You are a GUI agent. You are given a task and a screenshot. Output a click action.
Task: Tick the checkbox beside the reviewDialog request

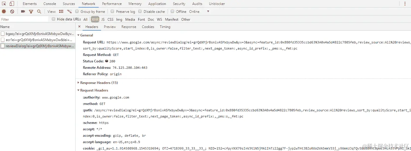pyautogui.click(x=3, y=46)
